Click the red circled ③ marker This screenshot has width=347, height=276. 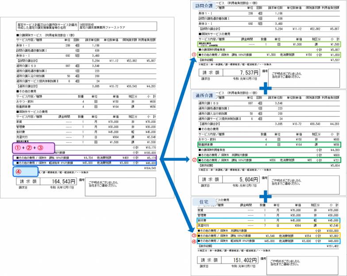pos(193,235)
